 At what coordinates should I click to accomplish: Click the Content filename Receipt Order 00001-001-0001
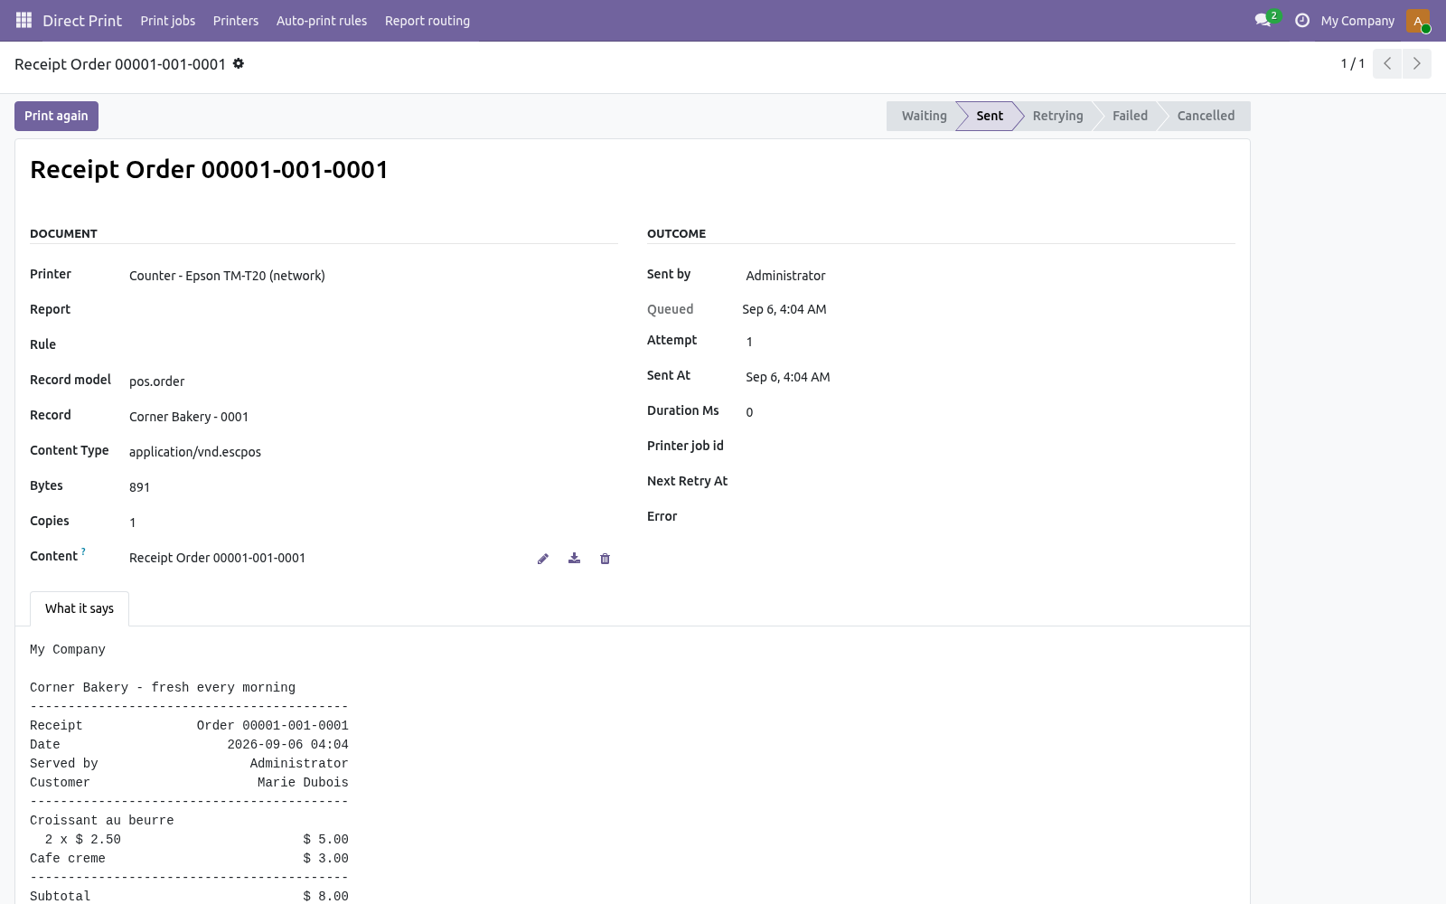pyautogui.click(x=217, y=558)
